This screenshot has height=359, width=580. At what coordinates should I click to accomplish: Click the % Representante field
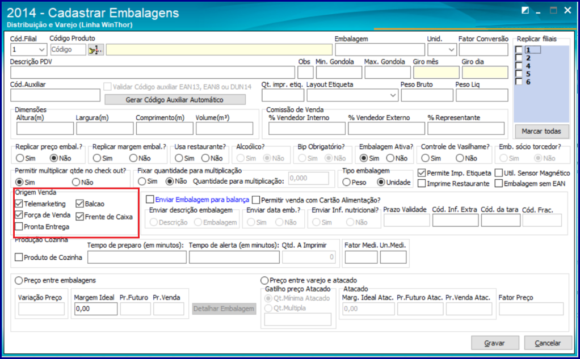tap(466, 128)
